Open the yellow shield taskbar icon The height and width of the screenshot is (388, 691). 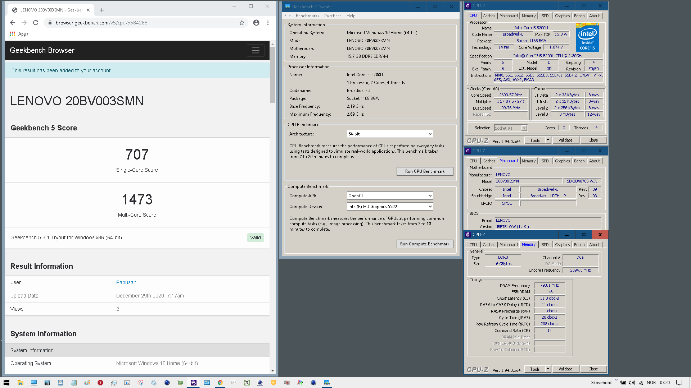pyautogui.click(x=274, y=383)
